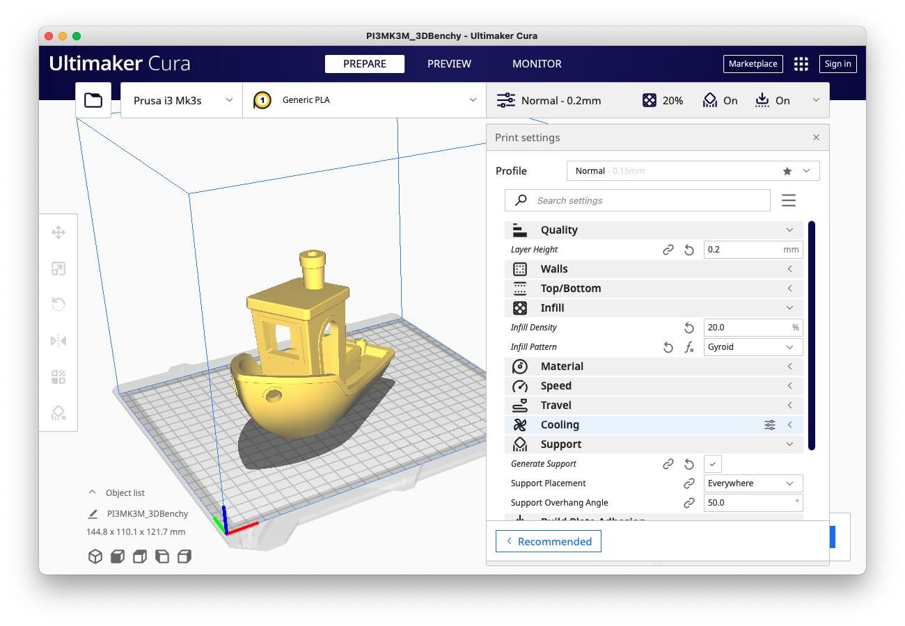Viewport: 905px width, 626px height.
Task: Click the Layer Height link icon
Action: click(x=668, y=250)
